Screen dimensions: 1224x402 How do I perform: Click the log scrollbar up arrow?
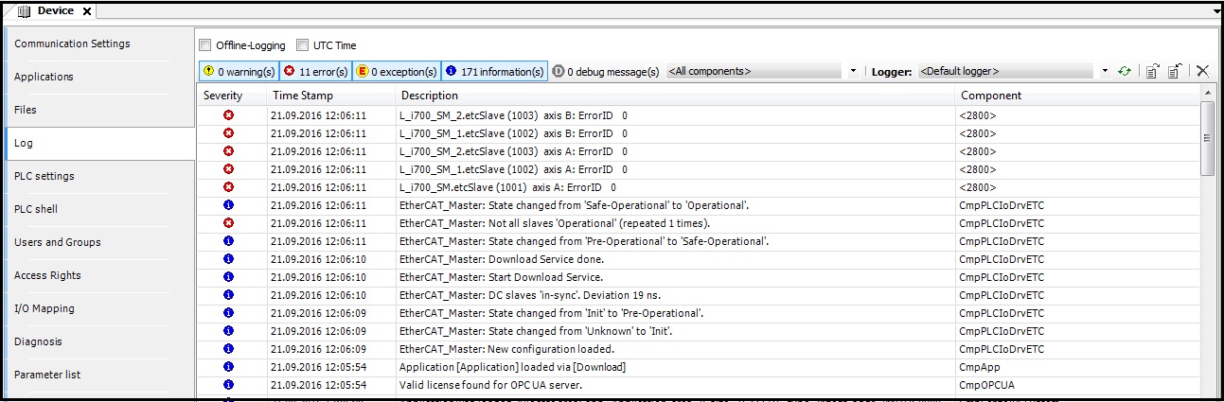click(x=1207, y=92)
